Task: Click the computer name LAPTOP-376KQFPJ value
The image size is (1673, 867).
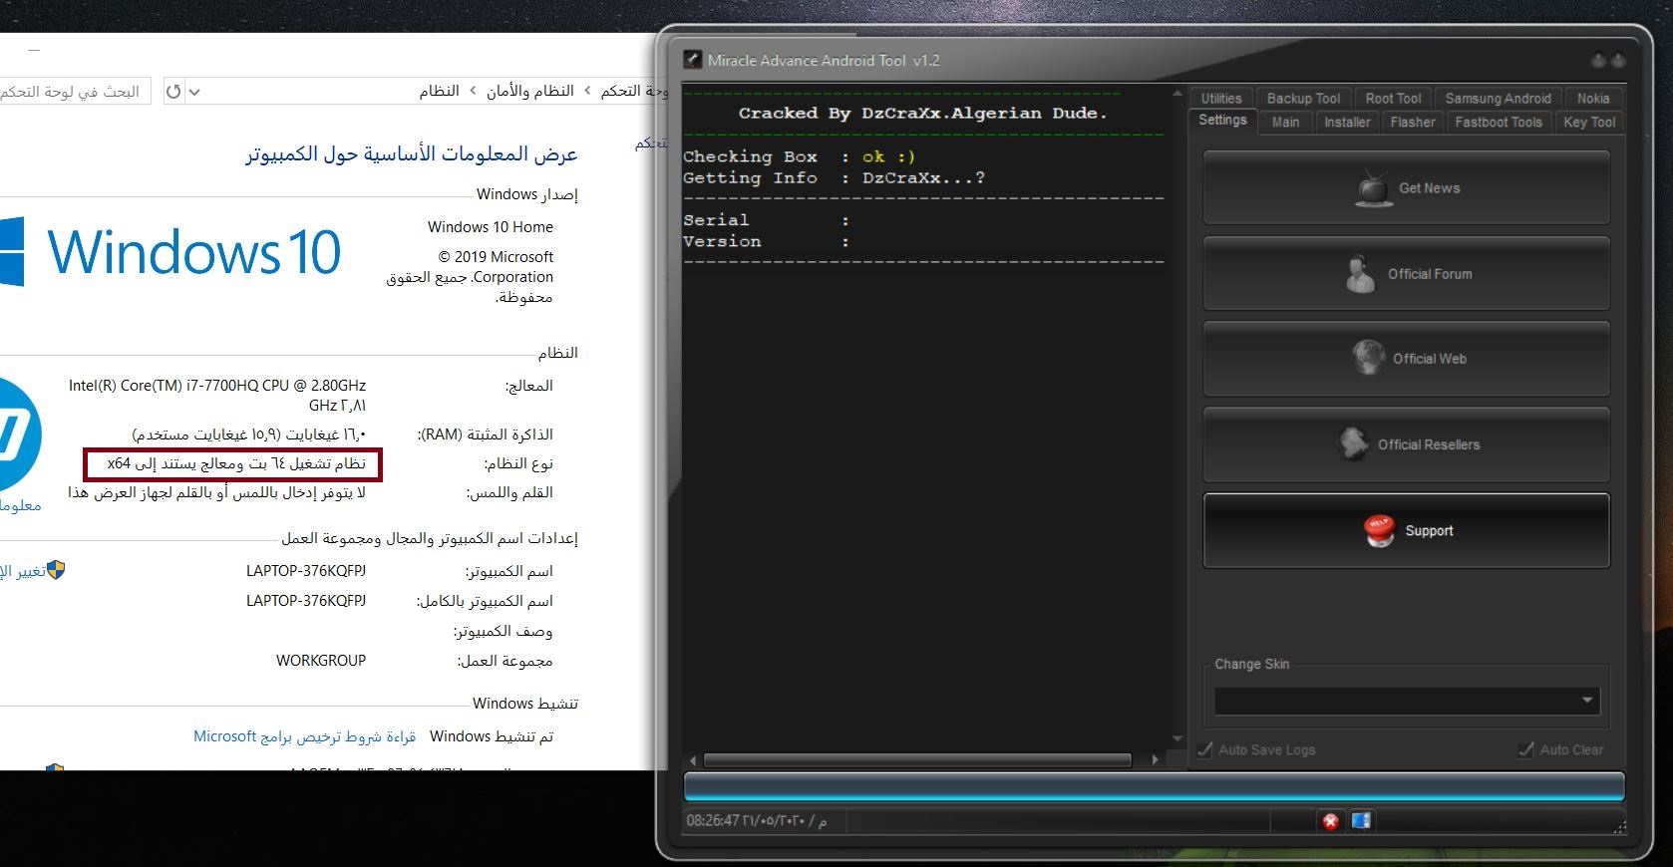Action: 306,571
